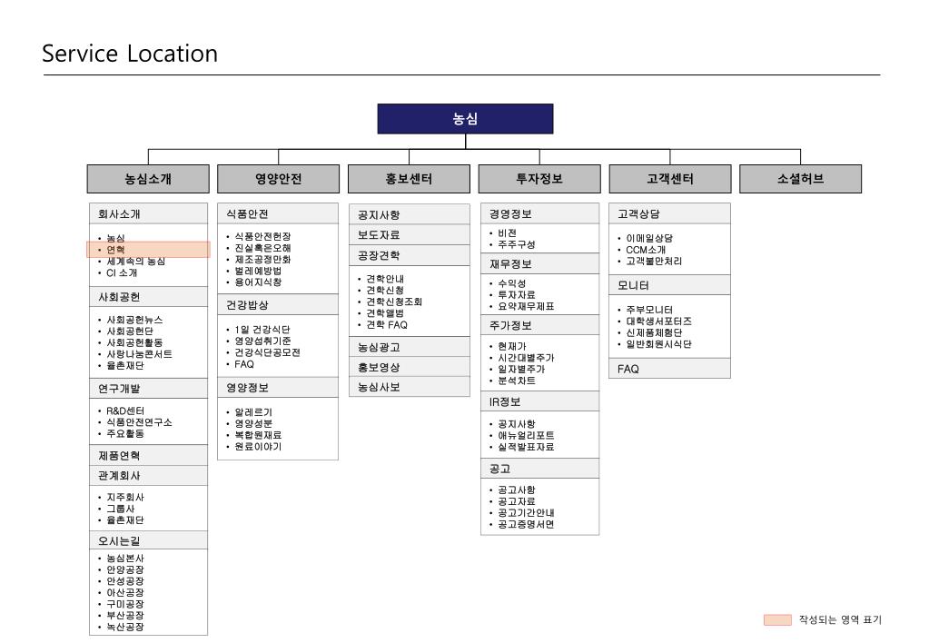Open the 건강밥상 subheading
929x643 pixels.
click(x=278, y=304)
